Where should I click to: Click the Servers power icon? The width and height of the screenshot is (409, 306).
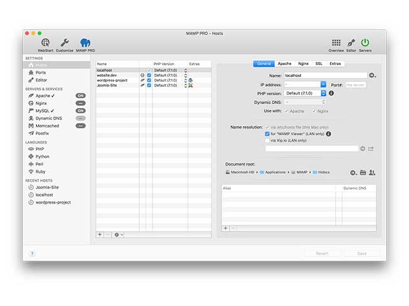coord(365,45)
